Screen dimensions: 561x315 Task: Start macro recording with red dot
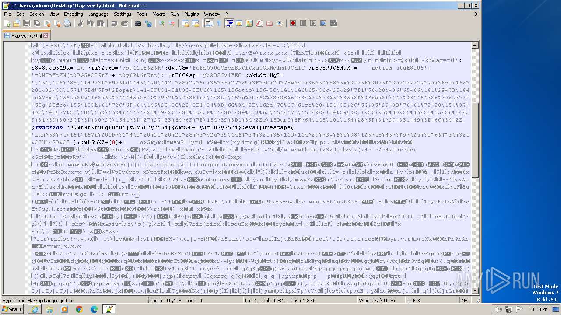point(293,23)
